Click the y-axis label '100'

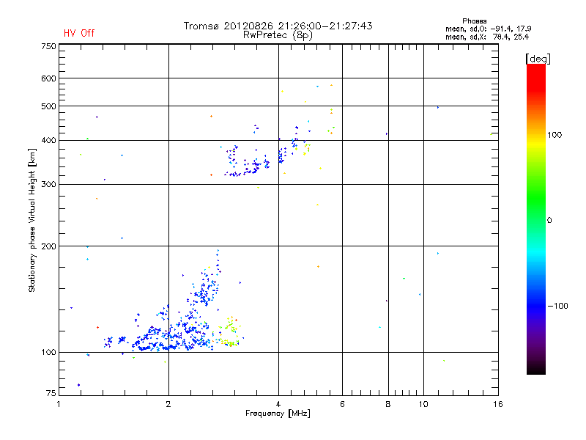[x=49, y=353]
